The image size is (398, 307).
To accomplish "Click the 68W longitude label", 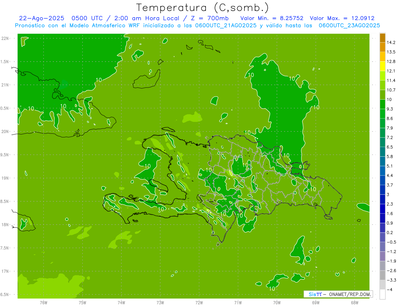I will pyautogui.click(x=354, y=302).
